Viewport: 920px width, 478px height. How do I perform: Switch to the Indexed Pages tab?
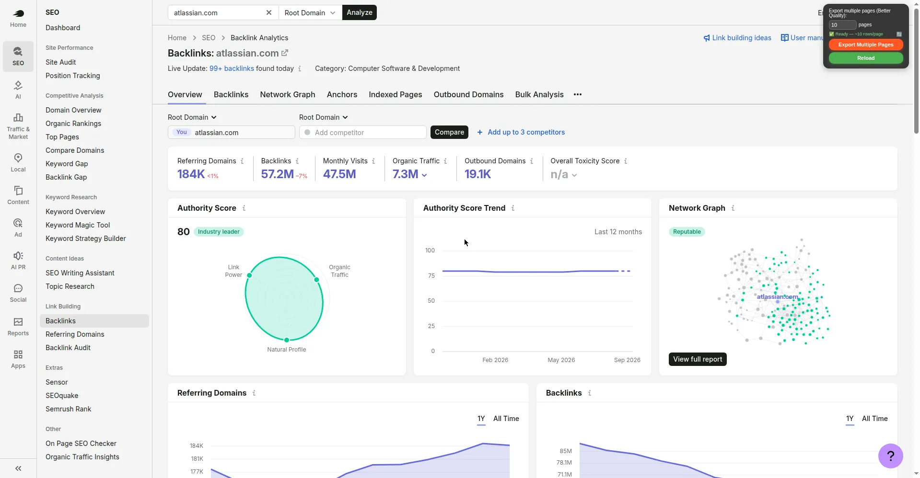coord(396,94)
